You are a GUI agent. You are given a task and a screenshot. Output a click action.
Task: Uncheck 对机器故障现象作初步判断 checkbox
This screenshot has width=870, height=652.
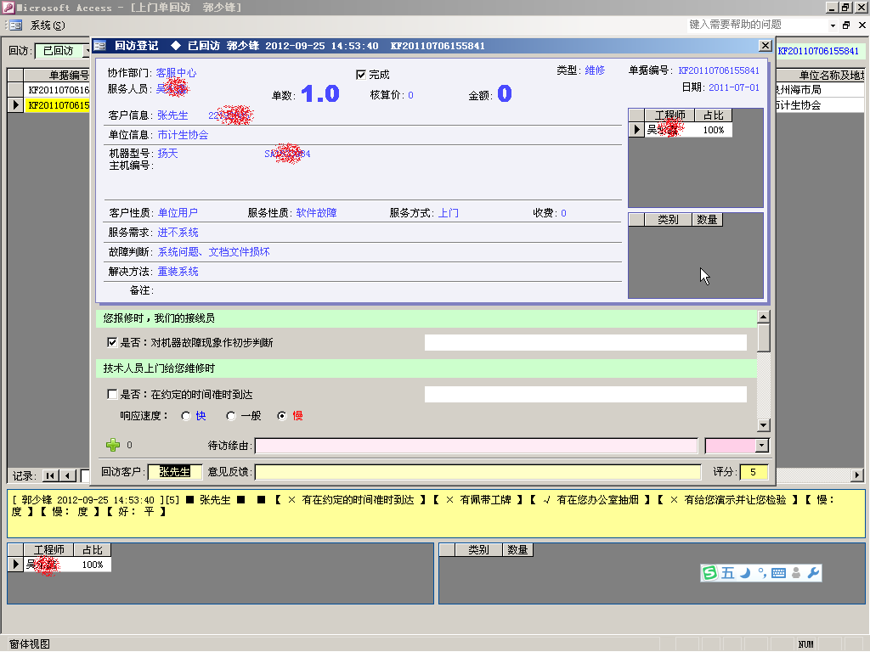click(x=112, y=343)
